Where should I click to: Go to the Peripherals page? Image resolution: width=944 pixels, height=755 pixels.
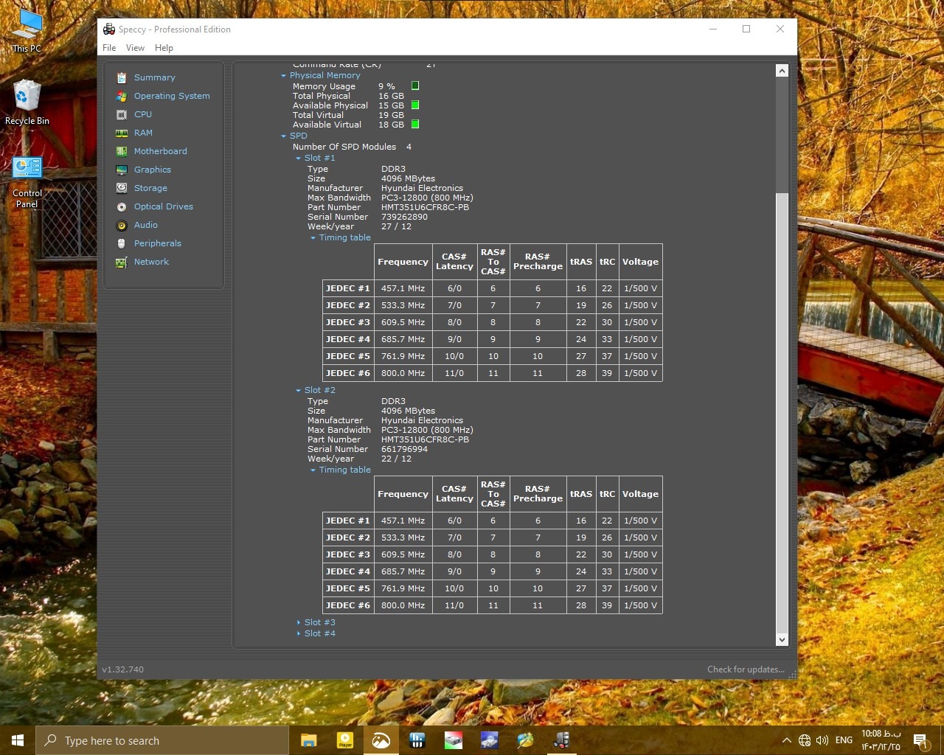click(x=158, y=243)
